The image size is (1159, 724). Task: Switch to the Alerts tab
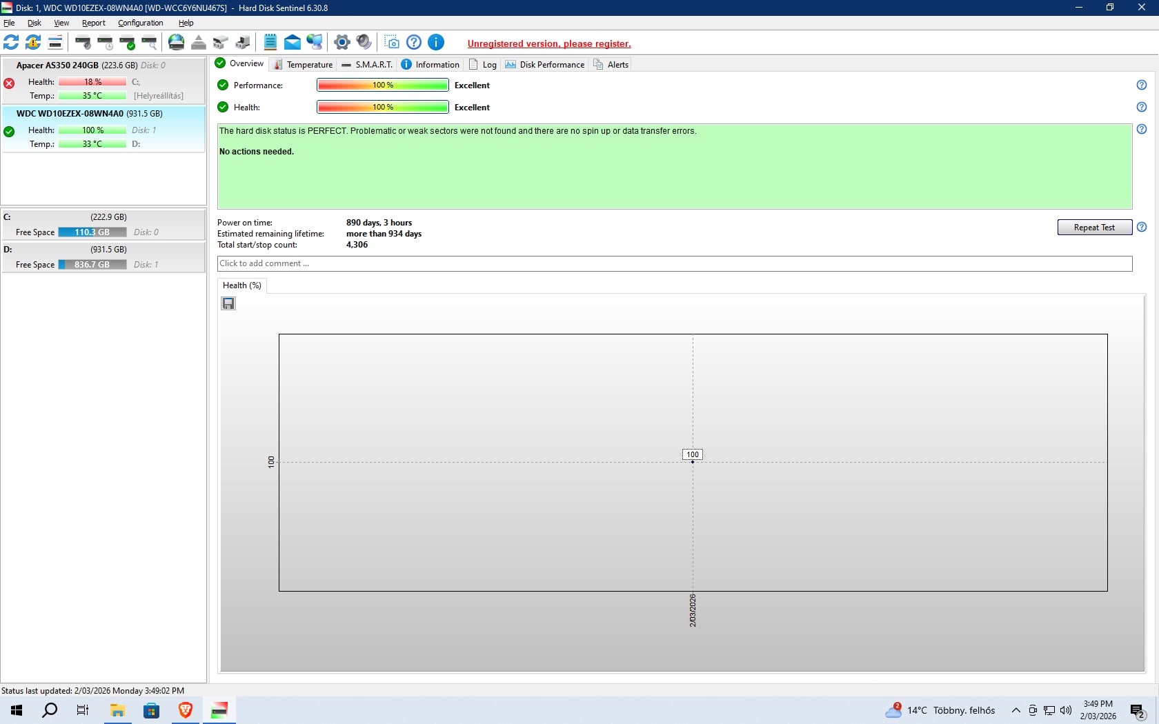point(611,64)
